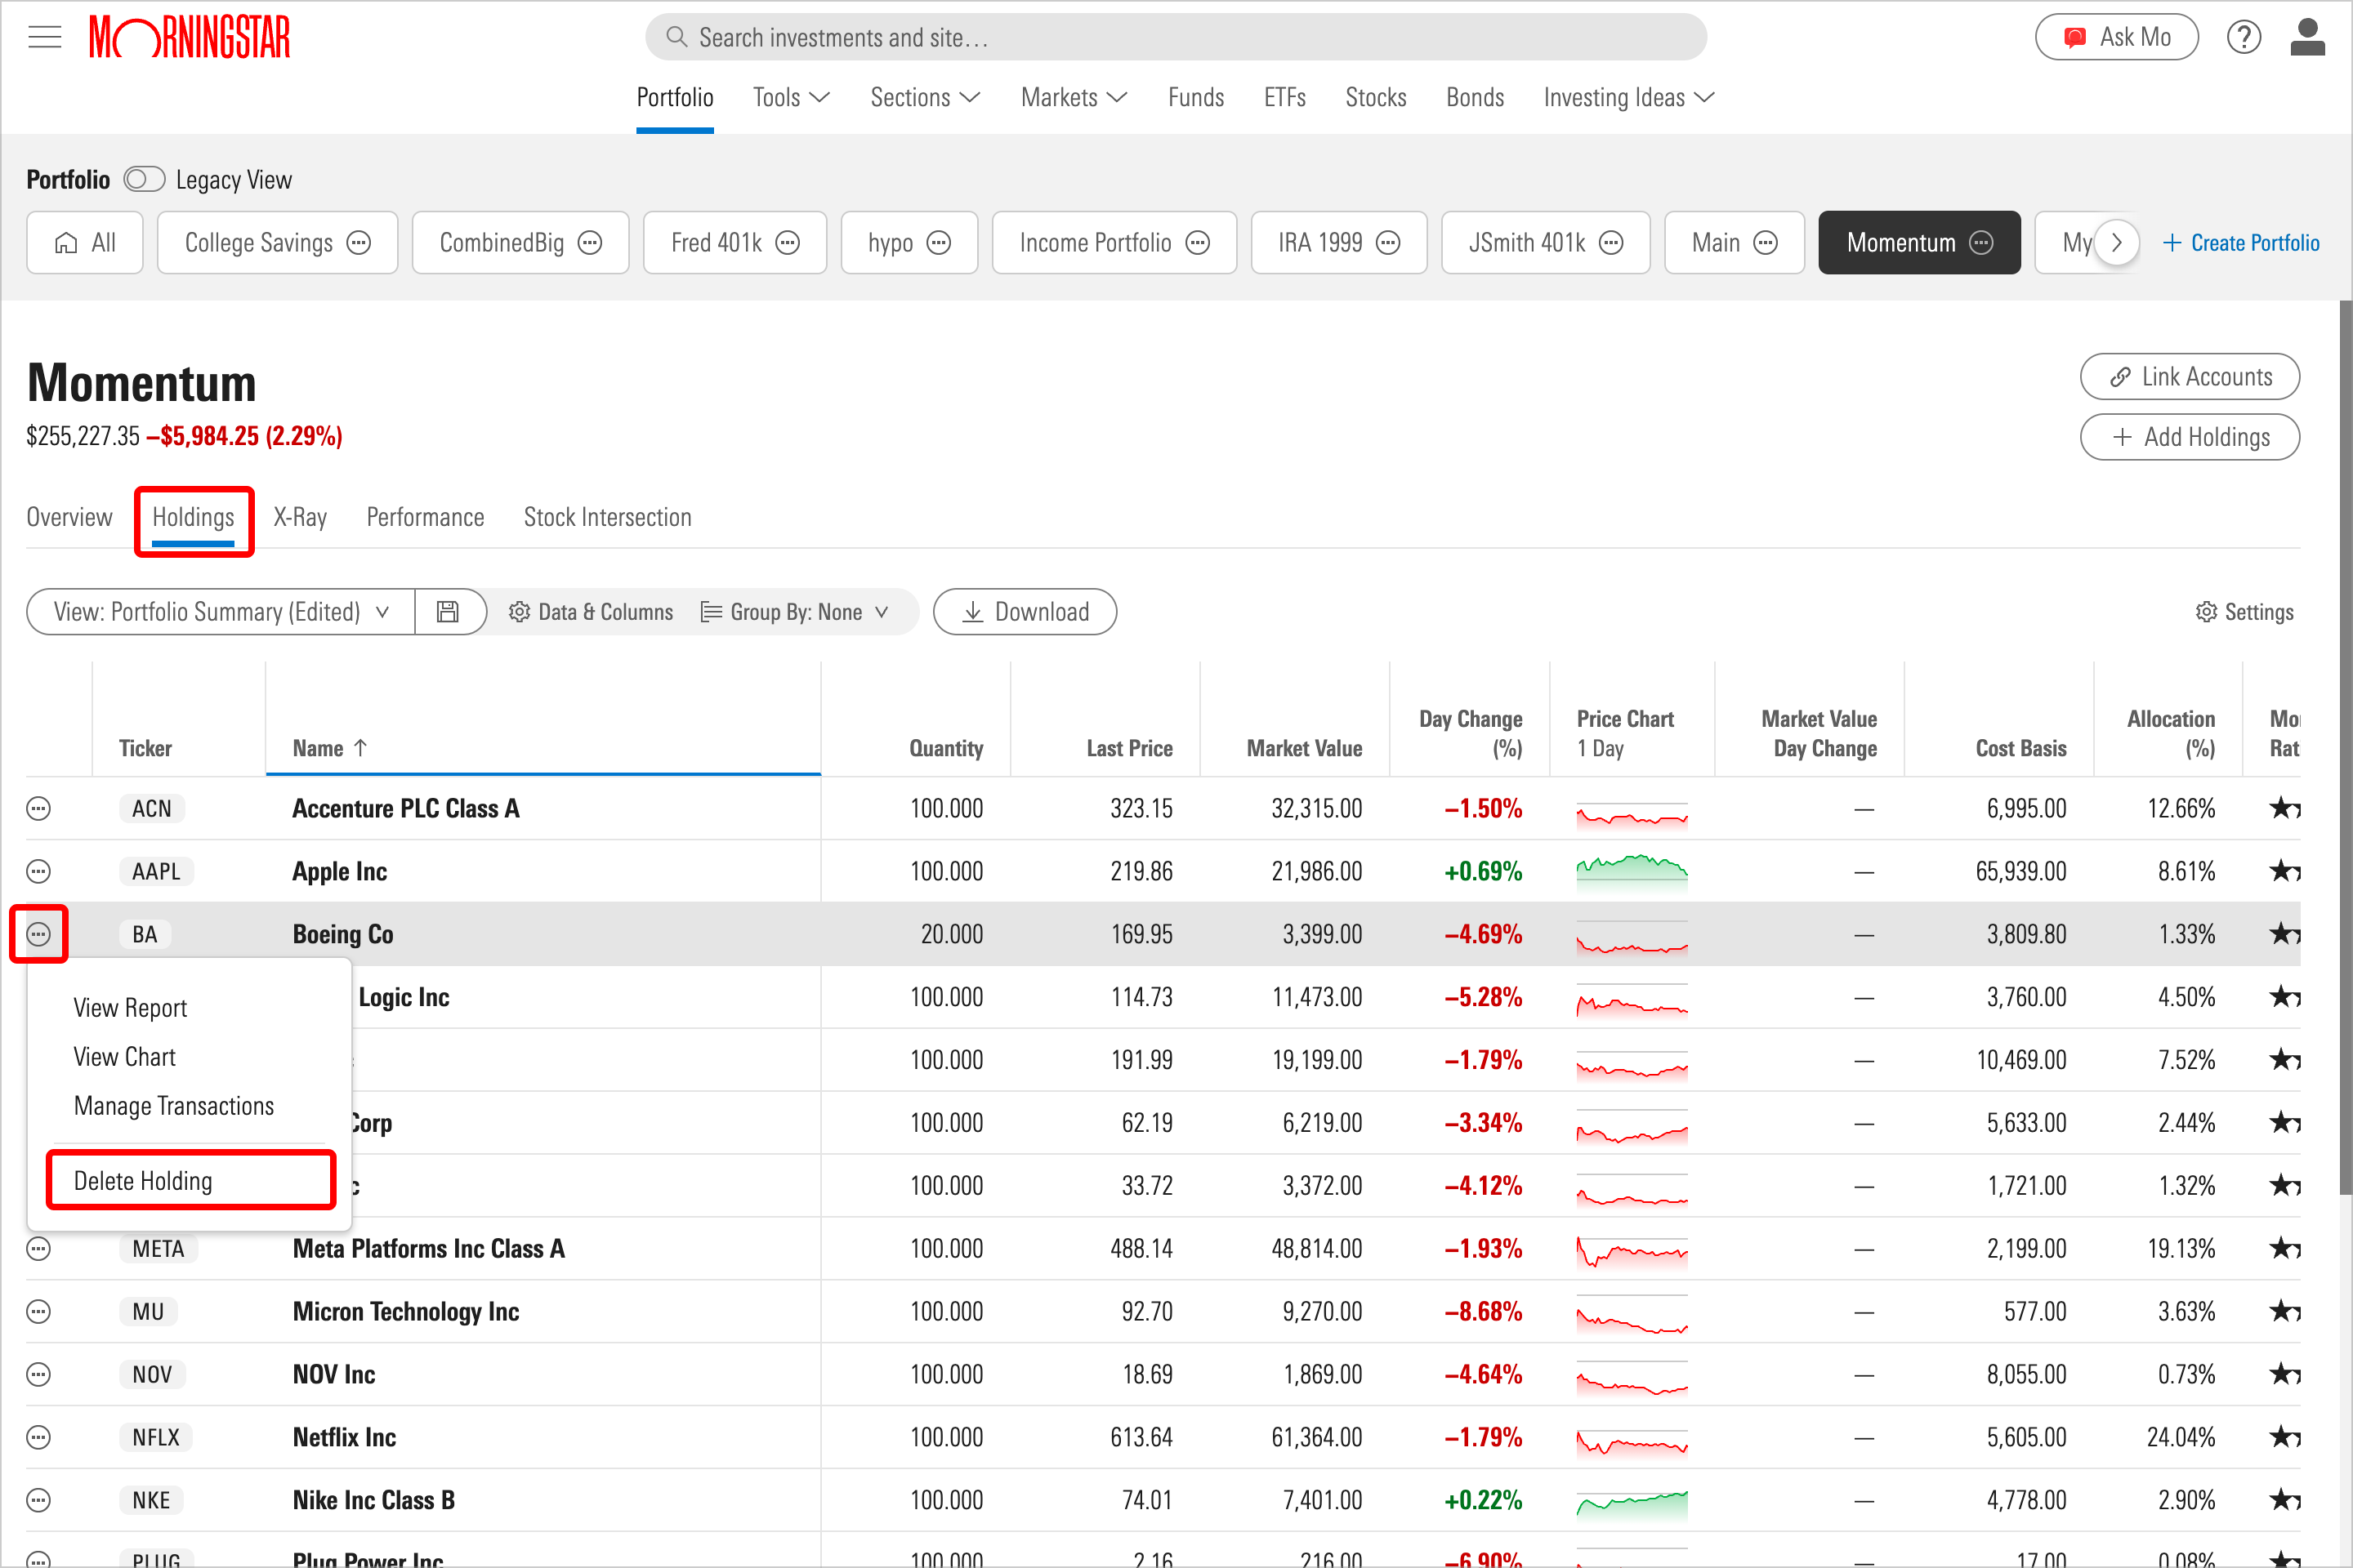Click the Market Value column header
The image size is (2353, 1568).
coord(1304,748)
